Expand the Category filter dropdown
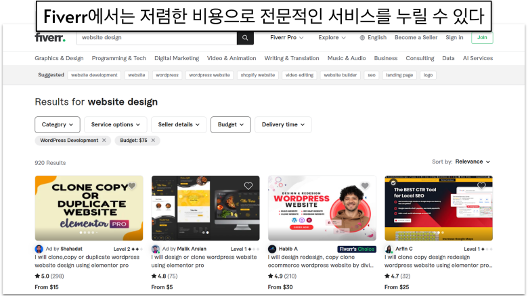528x296 pixels. click(58, 124)
